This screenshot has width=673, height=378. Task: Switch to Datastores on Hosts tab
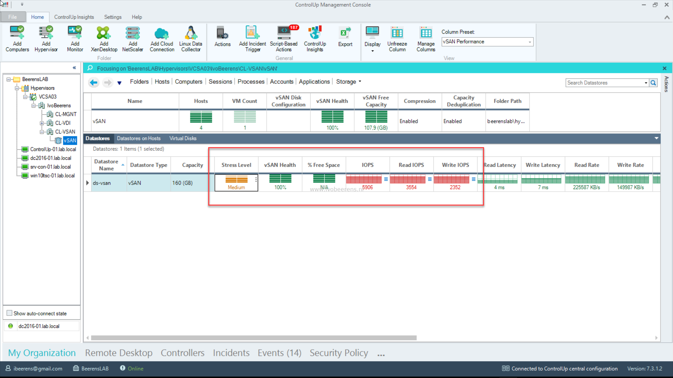point(139,138)
